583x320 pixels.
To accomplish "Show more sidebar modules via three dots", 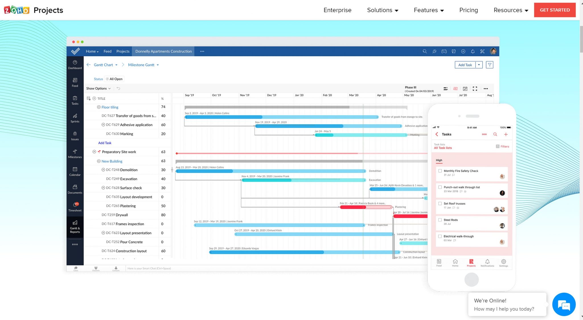I will point(75,244).
